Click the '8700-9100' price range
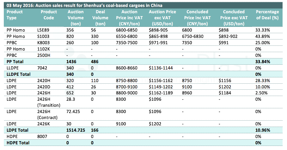The image size is (287, 150). [127, 87]
